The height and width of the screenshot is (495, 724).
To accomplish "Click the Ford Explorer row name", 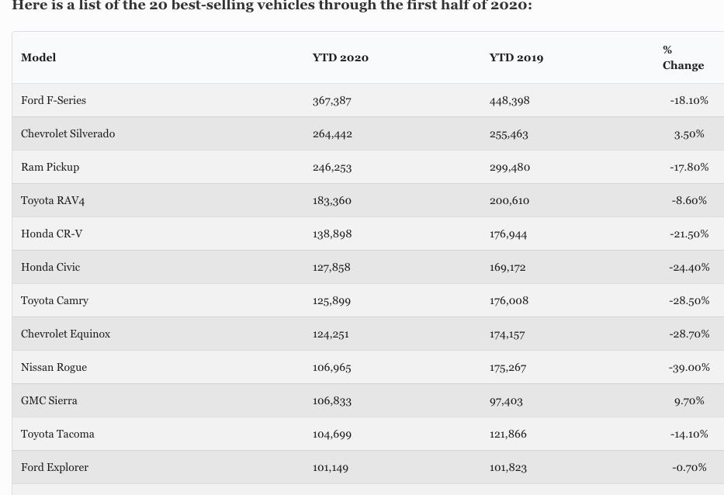I will pos(54,467).
